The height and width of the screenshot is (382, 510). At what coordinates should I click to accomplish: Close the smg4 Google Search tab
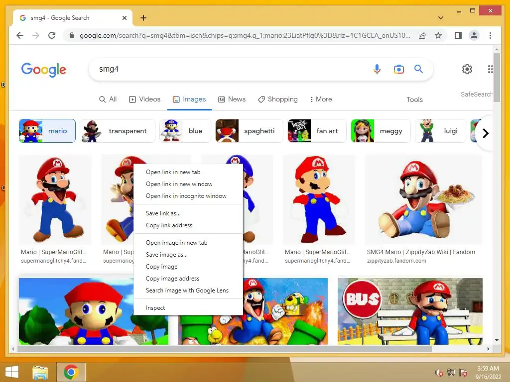(124, 18)
